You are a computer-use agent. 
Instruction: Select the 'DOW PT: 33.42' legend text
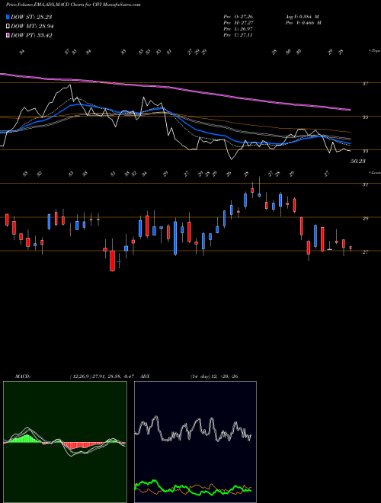tap(31, 35)
